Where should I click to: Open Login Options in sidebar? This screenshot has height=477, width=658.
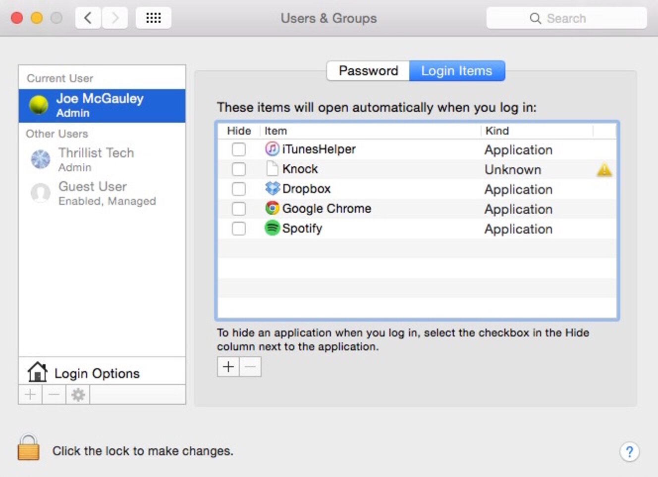tap(97, 373)
